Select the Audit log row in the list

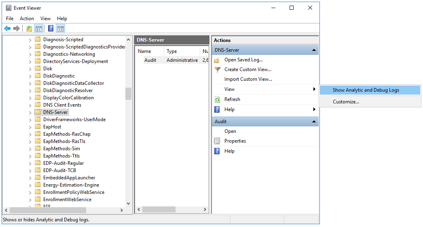pyautogui.click(x=150, y=60)
